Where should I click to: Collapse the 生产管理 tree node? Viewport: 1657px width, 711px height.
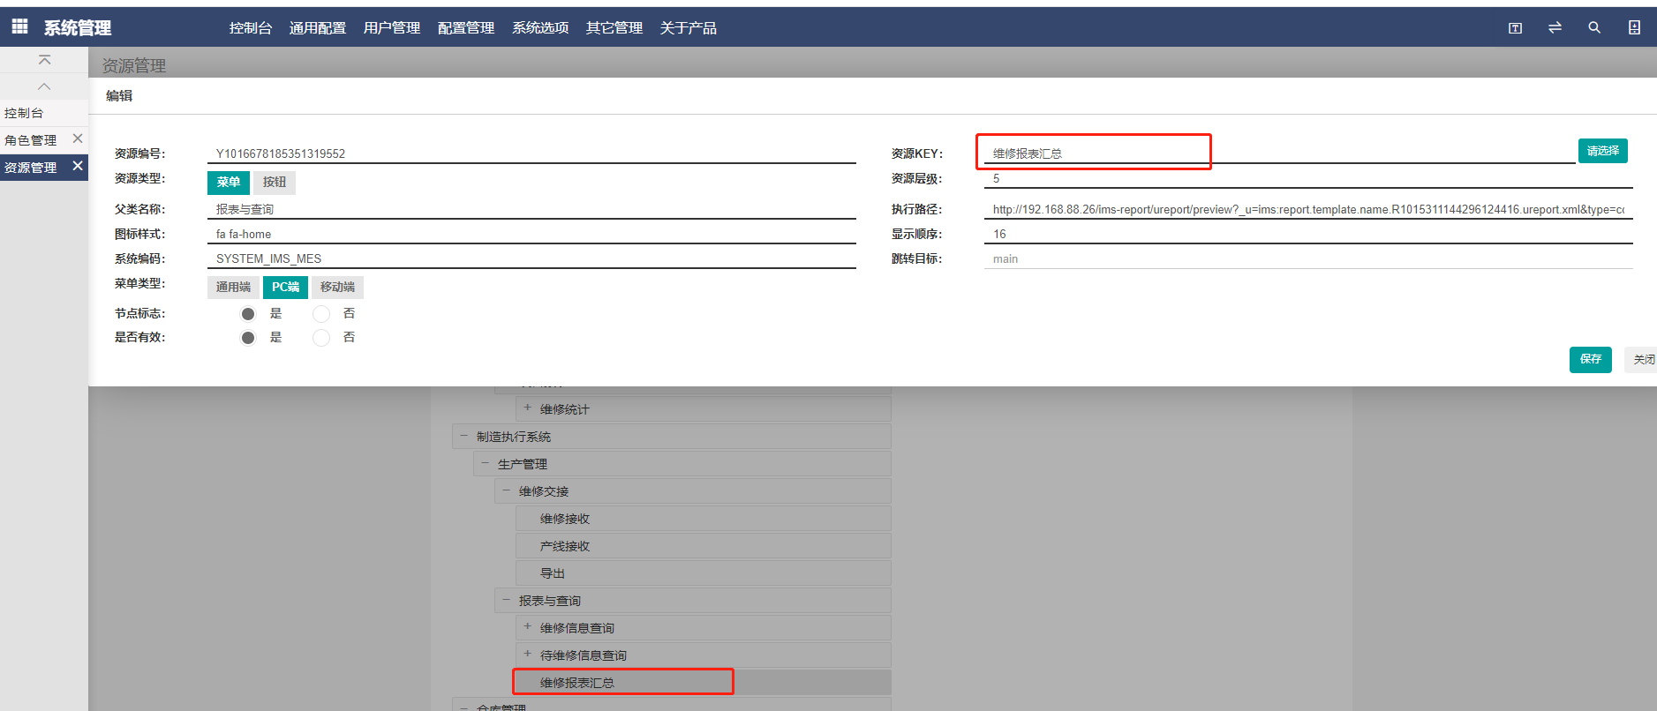485,462
